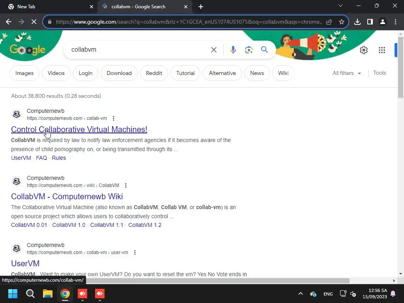Bookmark this page with the star icon
This screenshot has width=404, height=303.
click(342, 22)
